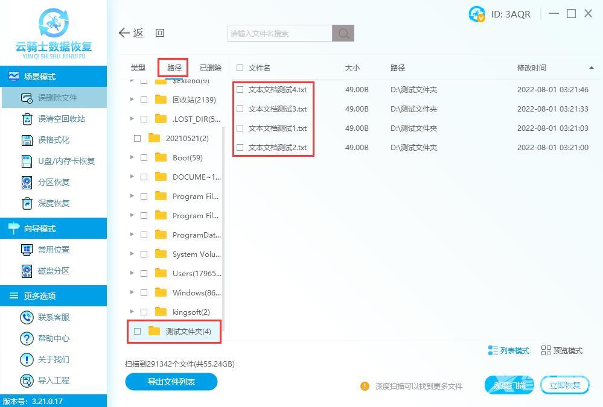Click the 更多选项 hamburger icon

click(14, 295)
